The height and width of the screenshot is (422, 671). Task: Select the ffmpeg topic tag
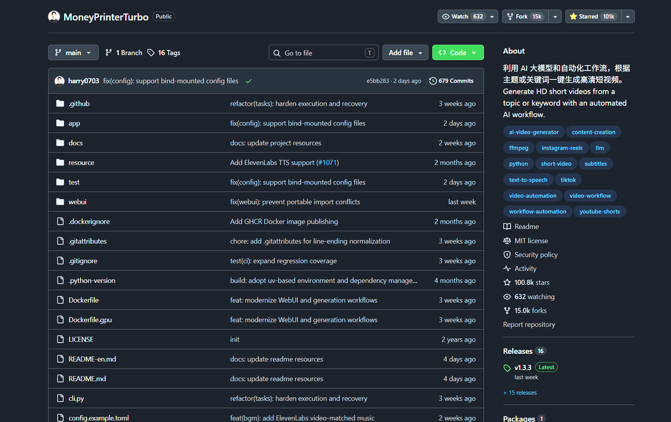[x=518, y=148]
